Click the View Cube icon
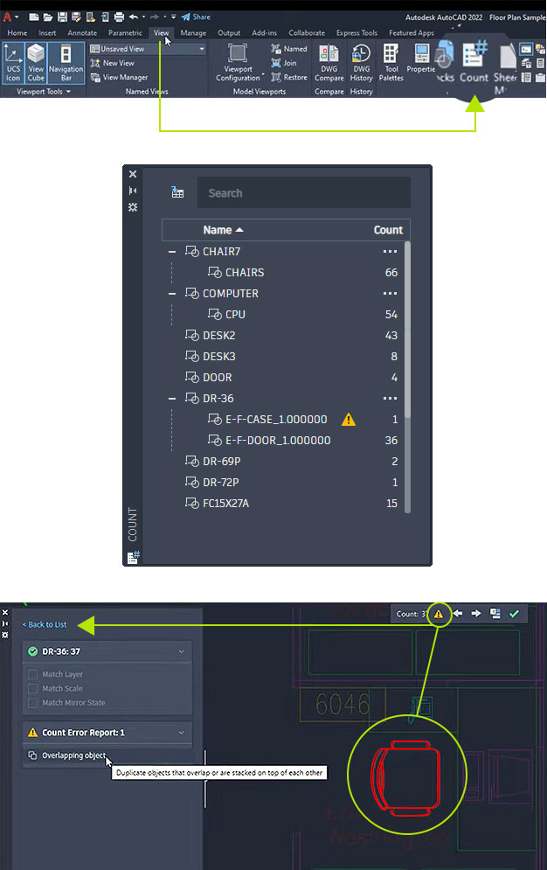The image size is (547, 870). tap(36, 62)
